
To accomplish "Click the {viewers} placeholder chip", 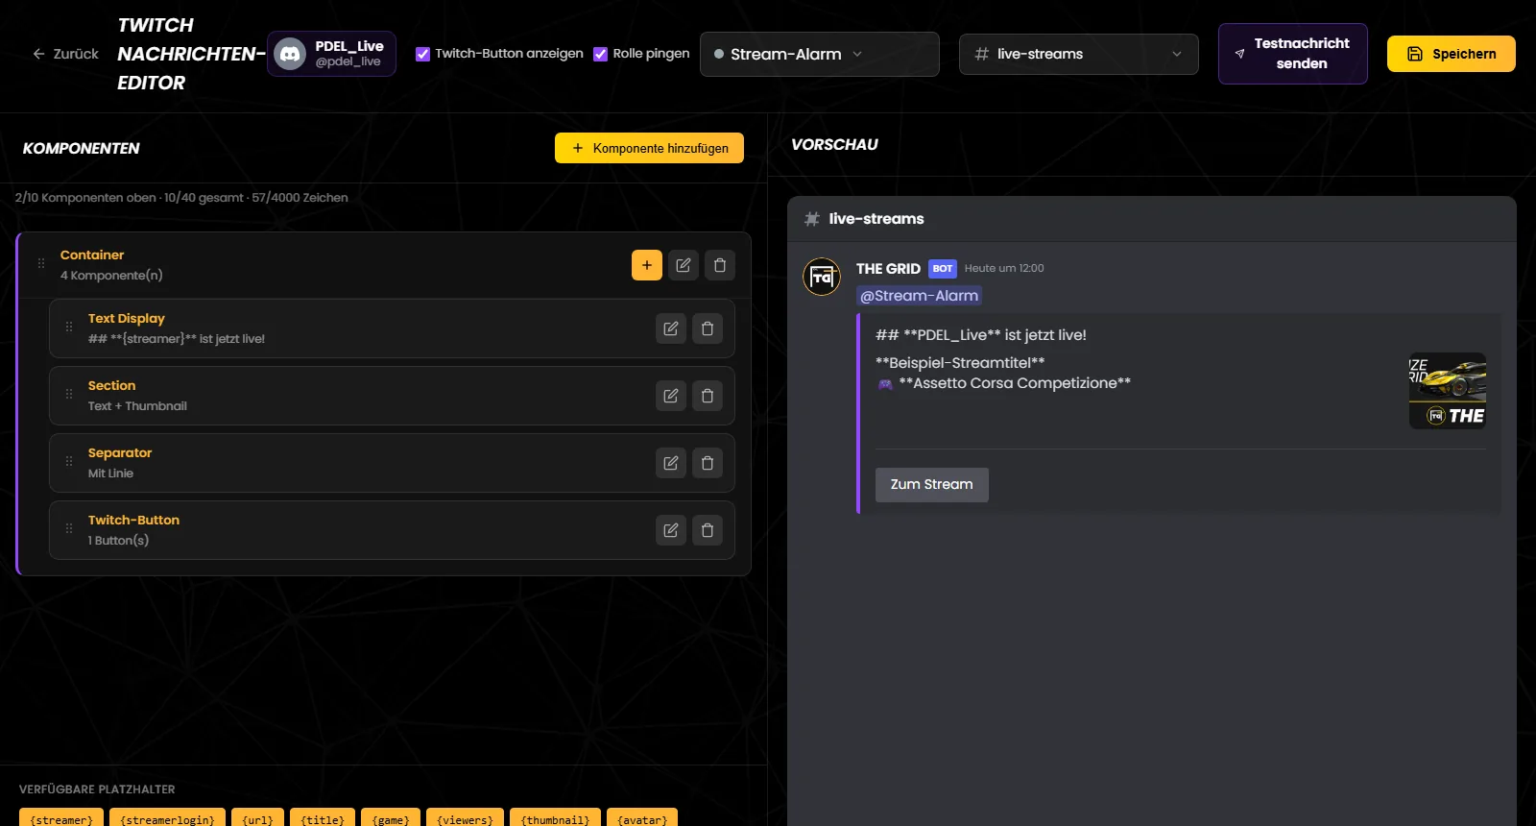I will pyautogui.click(x=466, y=818).
